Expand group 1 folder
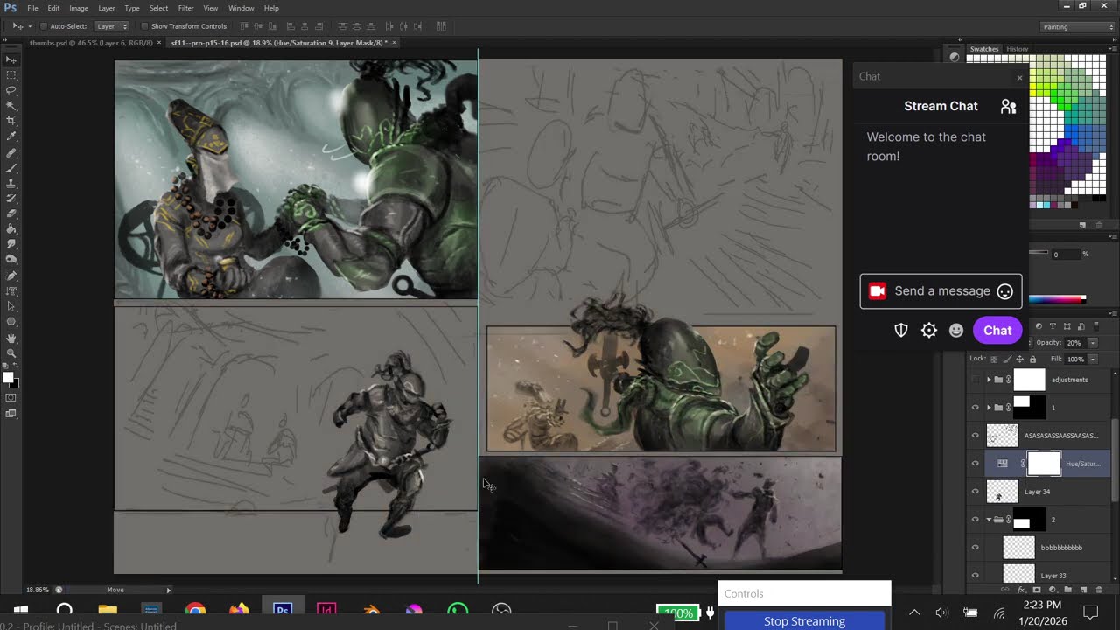The image size is (1120, 630). 989,408
